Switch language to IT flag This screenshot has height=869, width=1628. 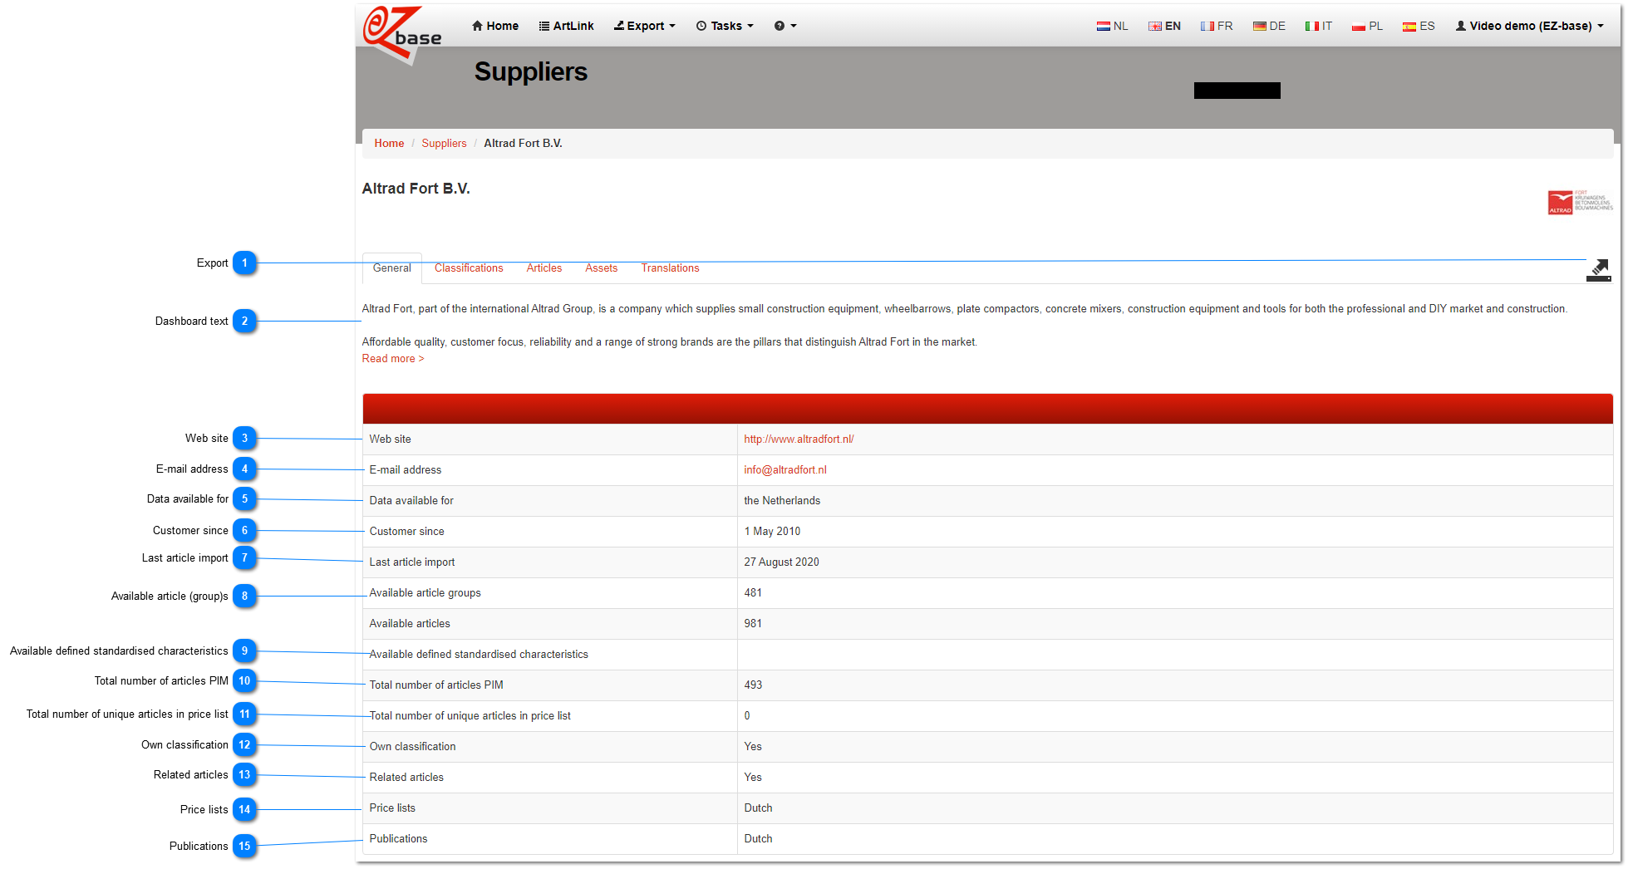point(1318,26)
